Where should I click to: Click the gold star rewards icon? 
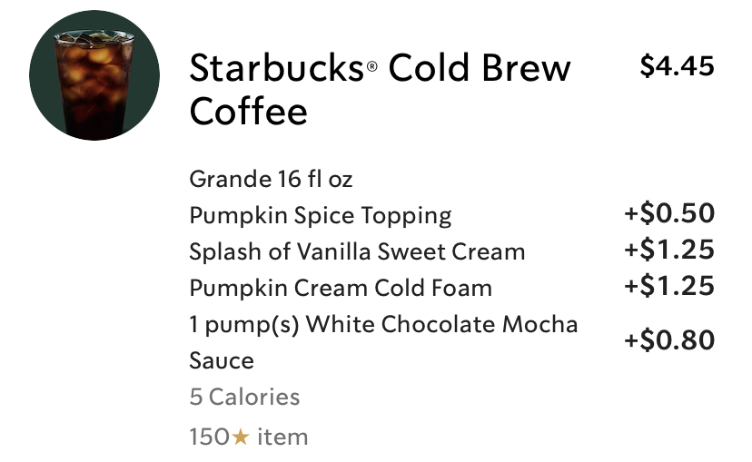tap(241, 437)
